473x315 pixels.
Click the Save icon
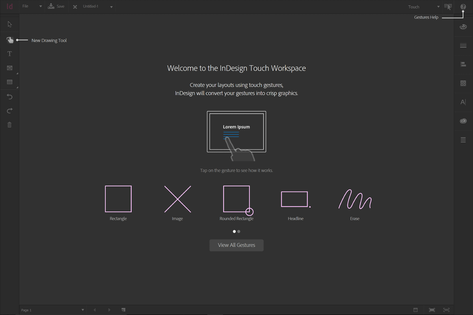click(51, 6)
